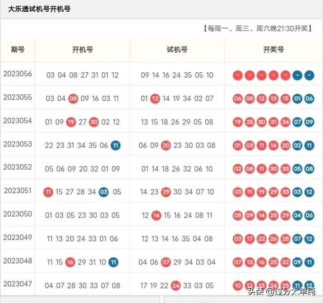The width and height of the screenshot is (323, 303).
Task: Select the 试机号 column header
Action: click(177, 50)
